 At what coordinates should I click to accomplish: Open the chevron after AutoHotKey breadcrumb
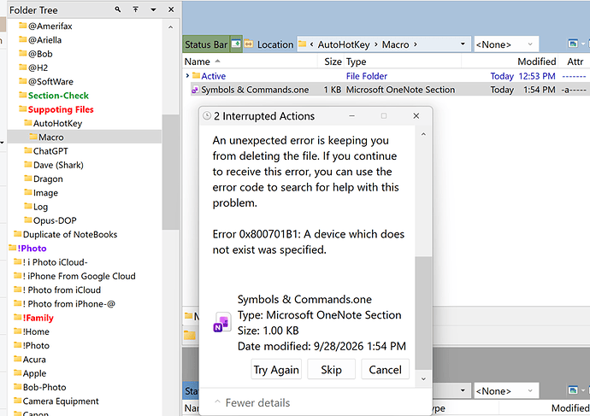point(375,44)
